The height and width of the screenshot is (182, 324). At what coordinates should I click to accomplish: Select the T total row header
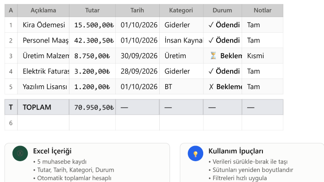tap(11, 107)
